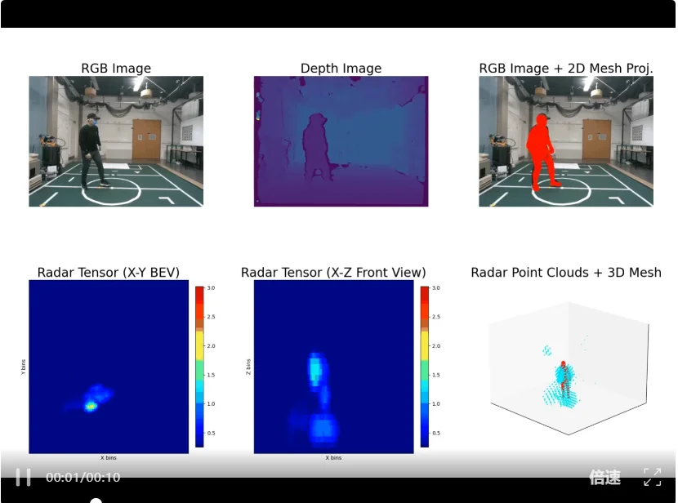Click the Z bins axis label of front view
The image size is (678, 503).
pos(250,366)
